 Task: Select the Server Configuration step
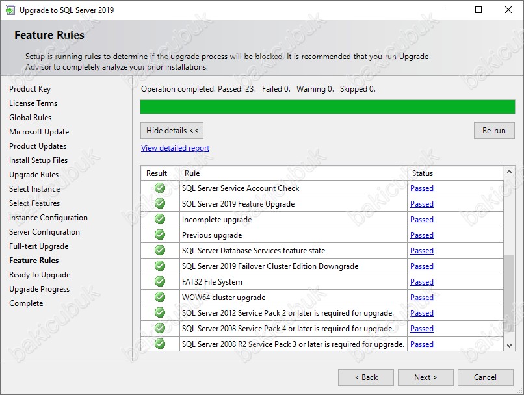[x=44, y=232]
